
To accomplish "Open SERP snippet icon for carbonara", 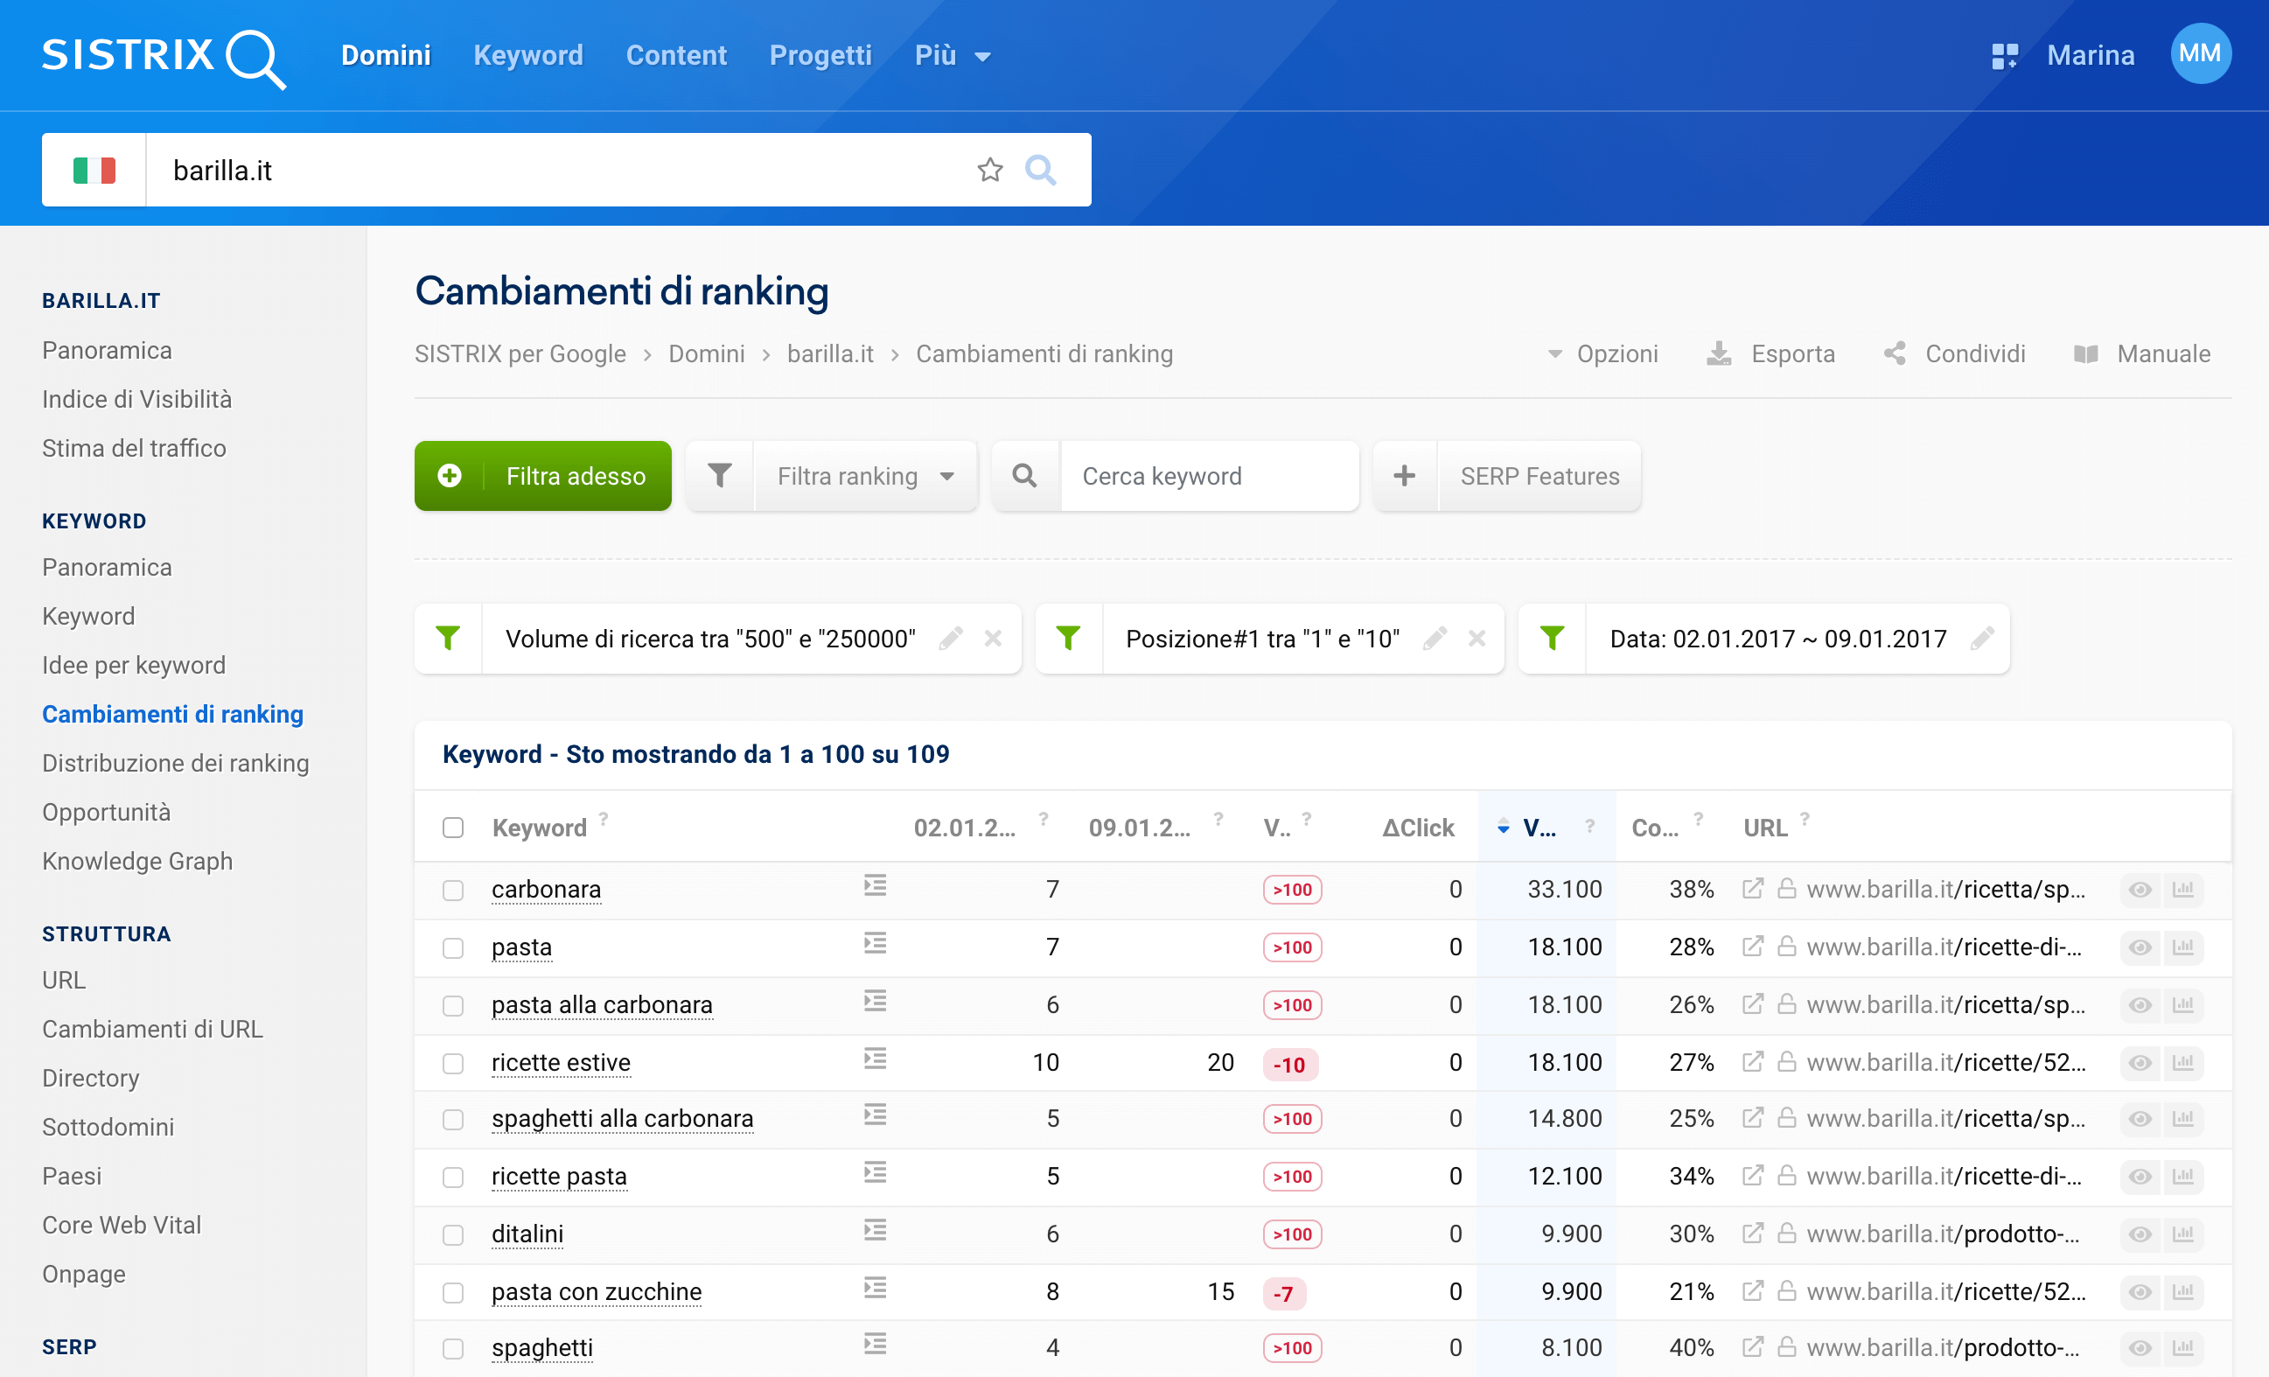I will [x=875, y=886].
